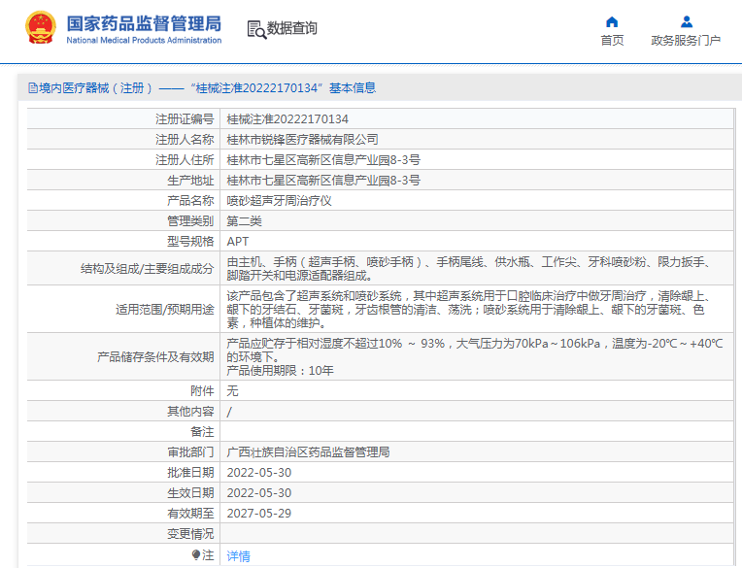The height and width of the screenshot is (568, 742).
Task: Click the 审批部门 label
Action: [x=190, y=452]
